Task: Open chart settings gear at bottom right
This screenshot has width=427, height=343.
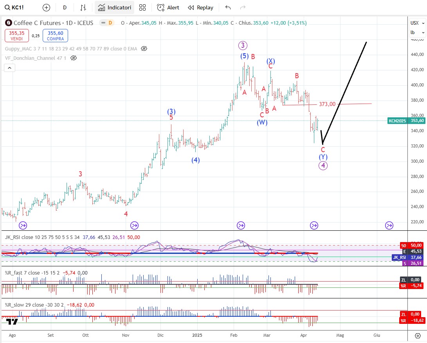Action: [x=418, y=336]
